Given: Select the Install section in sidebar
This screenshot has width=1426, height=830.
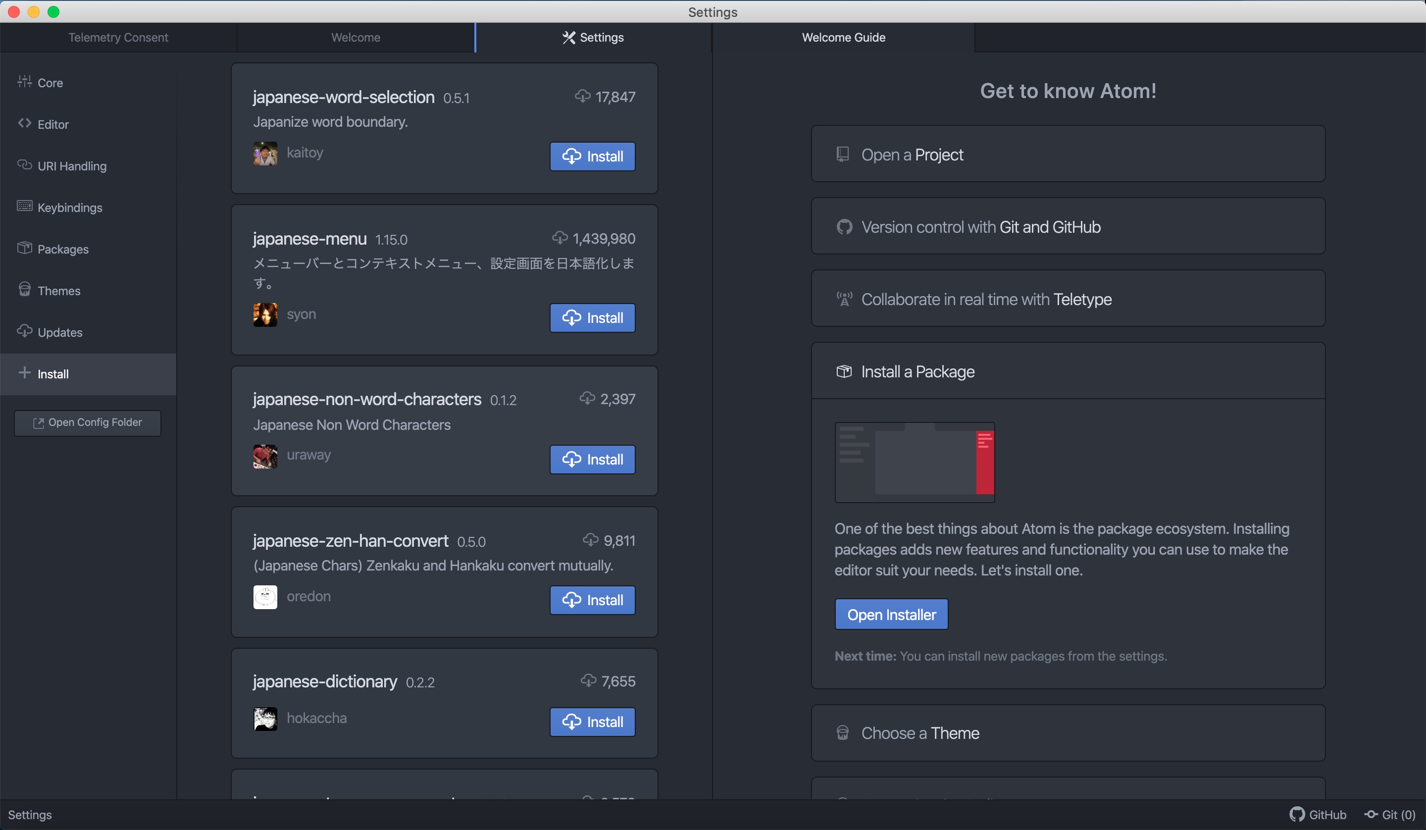Looking at the screenshot, I should 88,374.
